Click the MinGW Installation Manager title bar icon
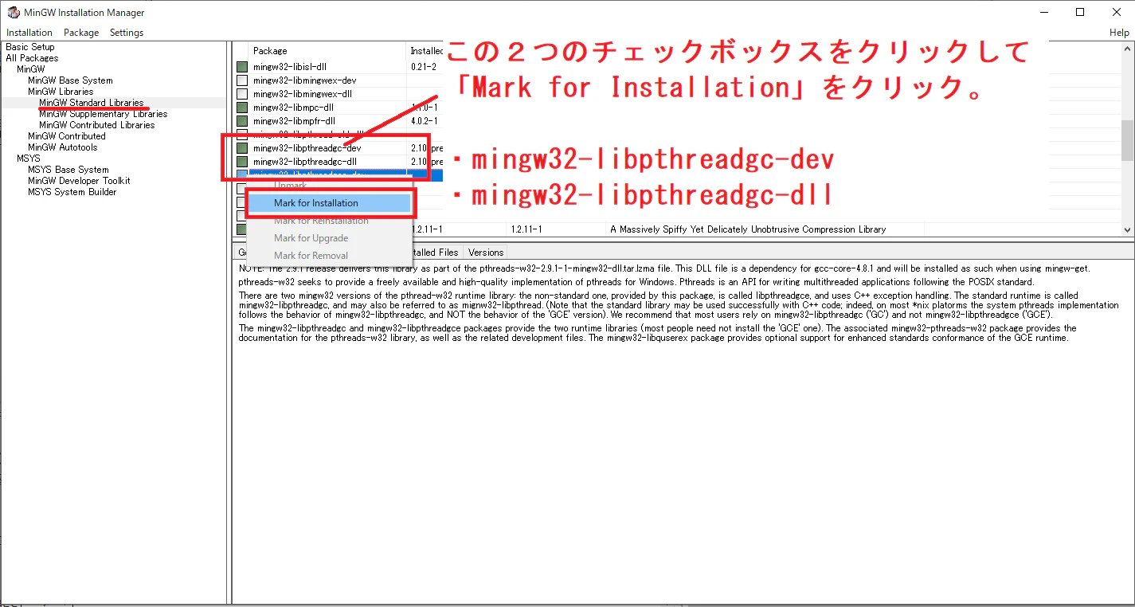The width and height of the screenshot is (1135, 607). tap(14, 12)
